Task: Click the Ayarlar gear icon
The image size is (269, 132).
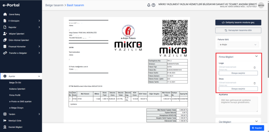Action: pyautogui.click(x=5, y=76)
